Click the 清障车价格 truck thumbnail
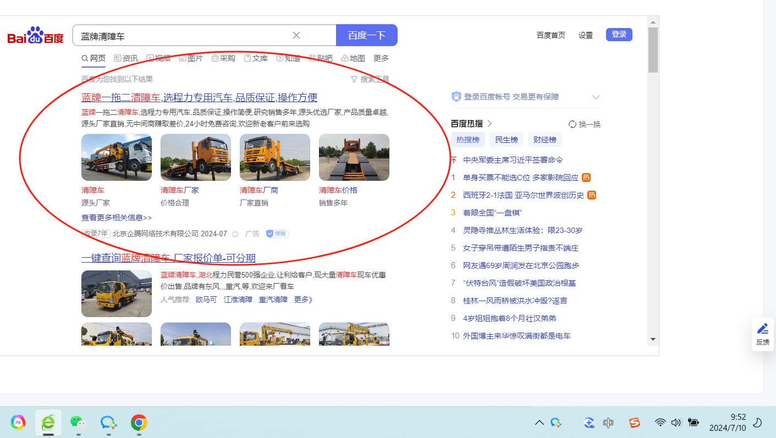This screenshot has width=776, height=438. (354, 158)
